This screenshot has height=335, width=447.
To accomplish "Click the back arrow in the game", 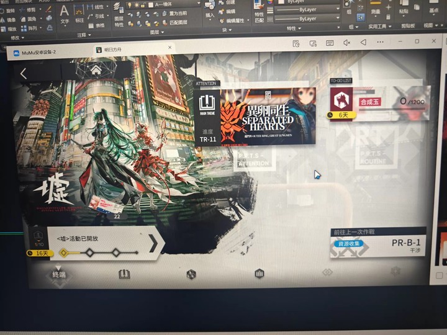I will coord(24,74).
